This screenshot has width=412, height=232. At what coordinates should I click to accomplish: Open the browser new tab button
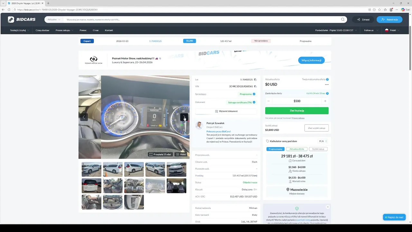point(48,3)
